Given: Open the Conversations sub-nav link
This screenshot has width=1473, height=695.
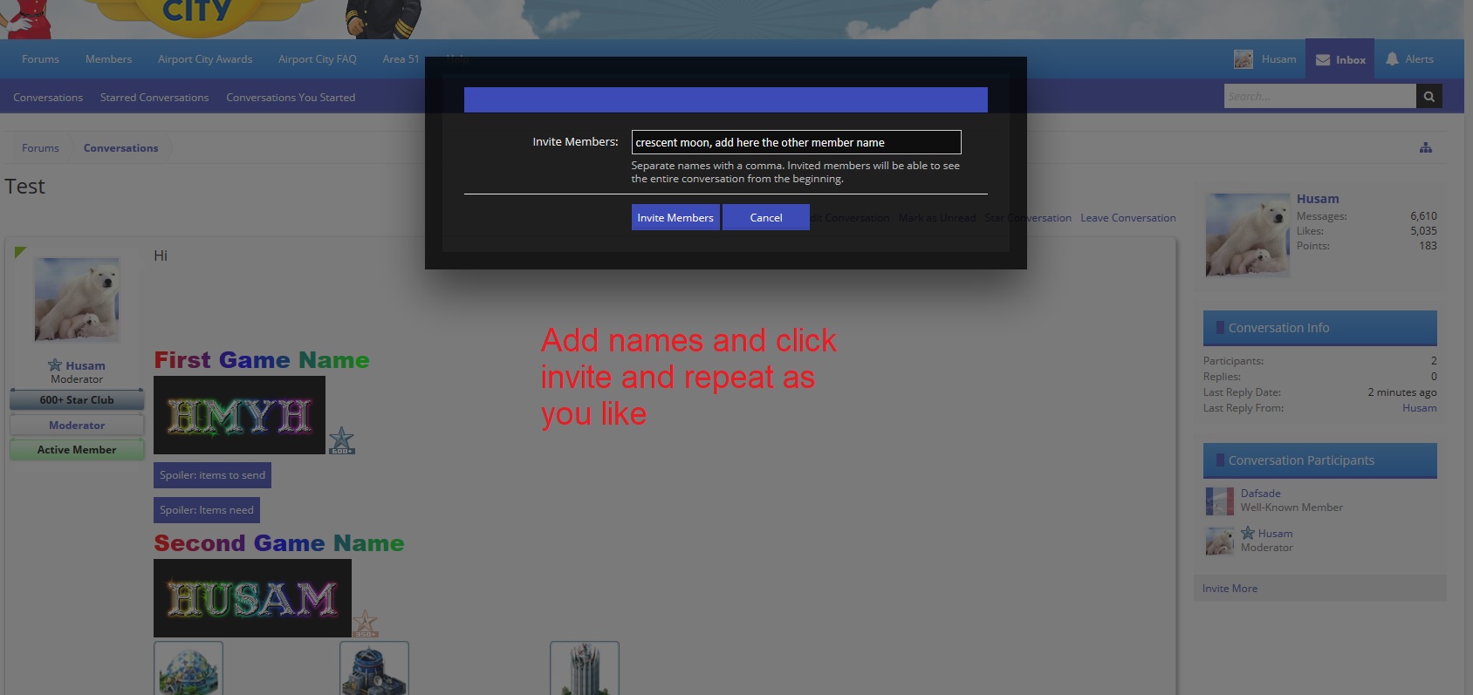Looking at the screenshot, I should pyautogui.click(x=48, y=98).
